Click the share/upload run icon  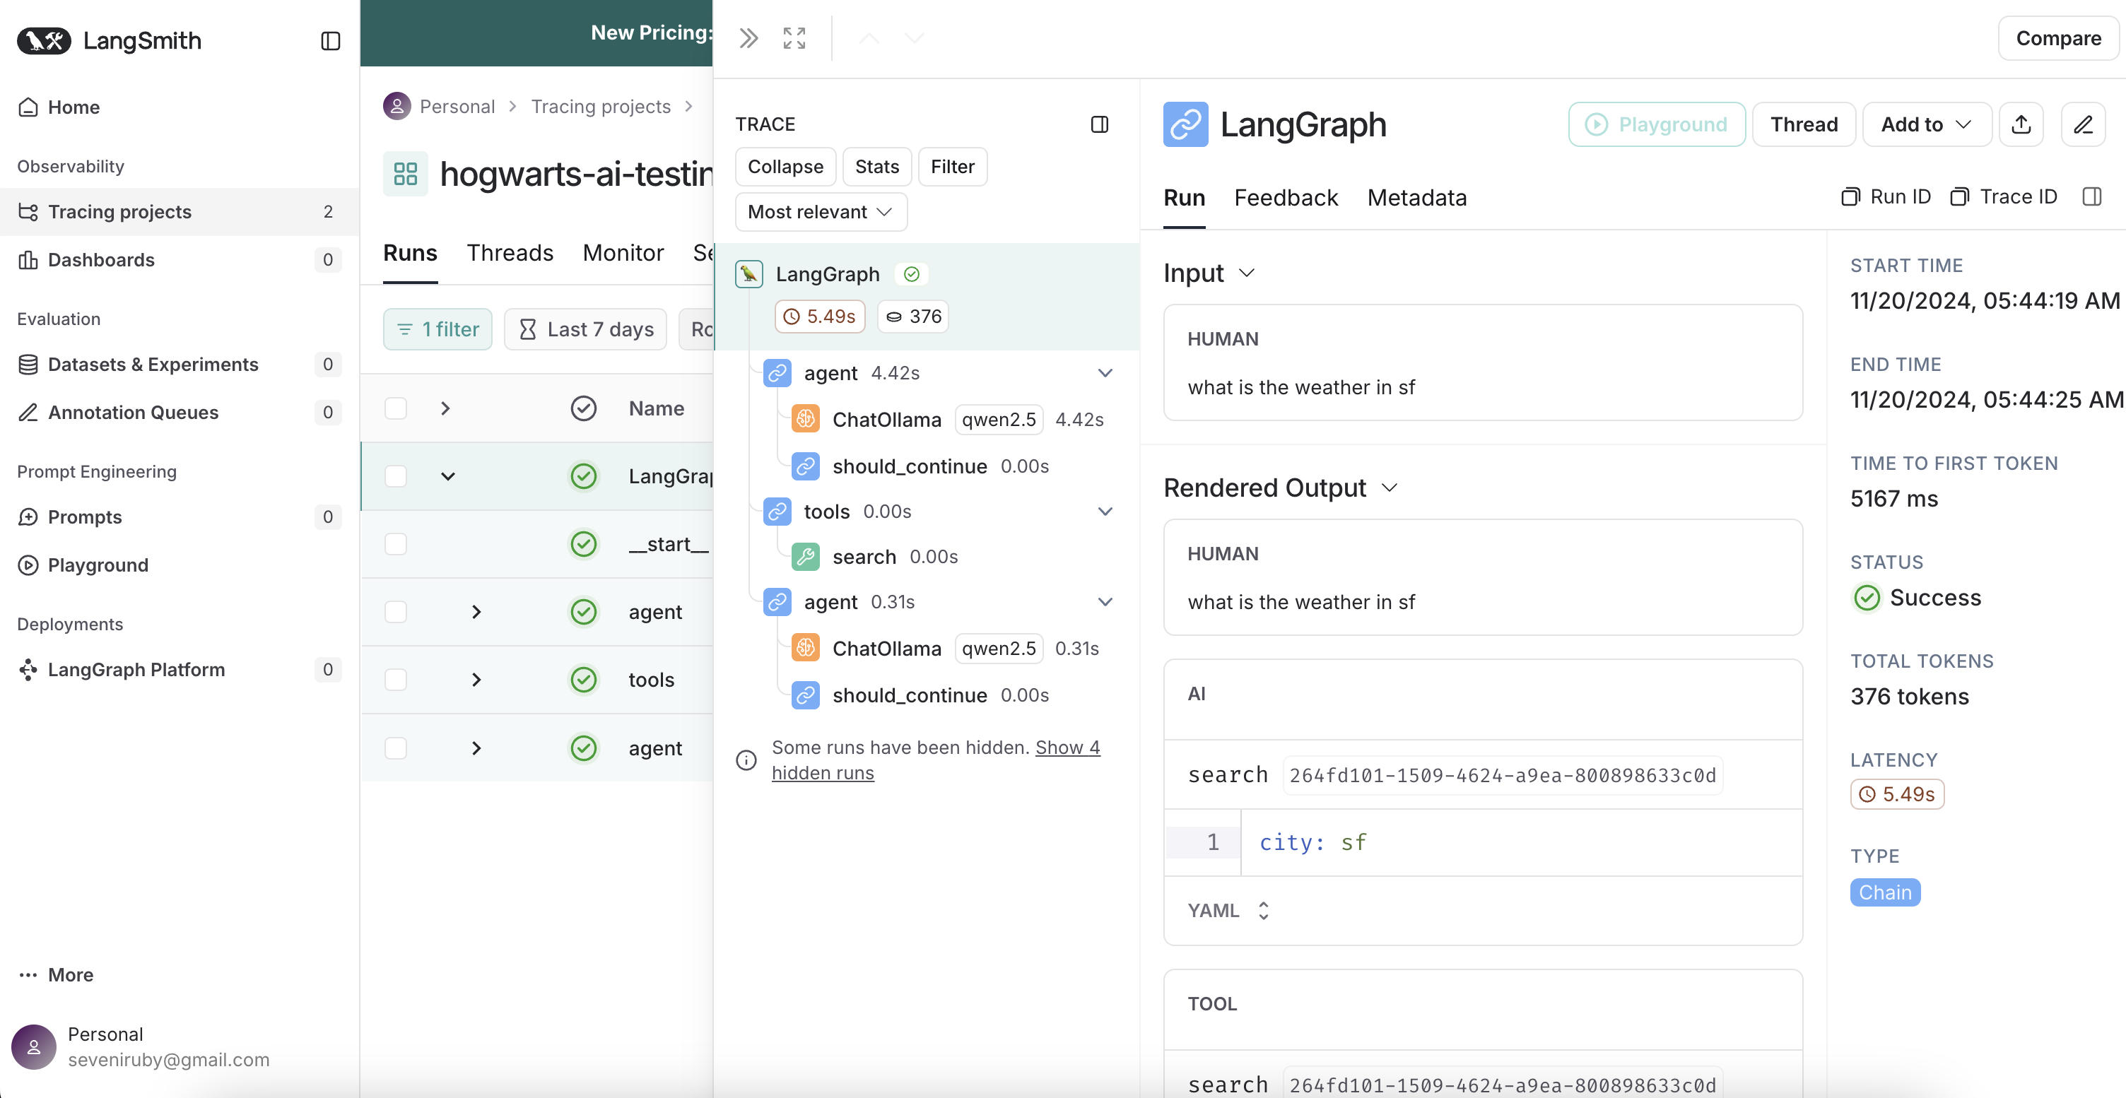click(2021, 124)
